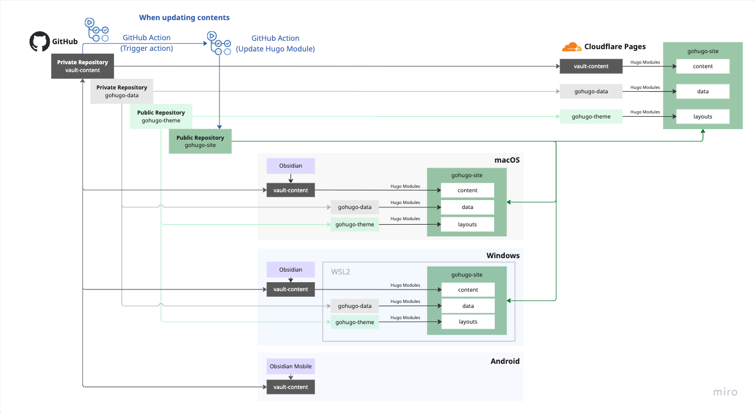The image size is (755, 413).
Task: Select the Obsidian Mobile box
Action: [x=290, y=366]
